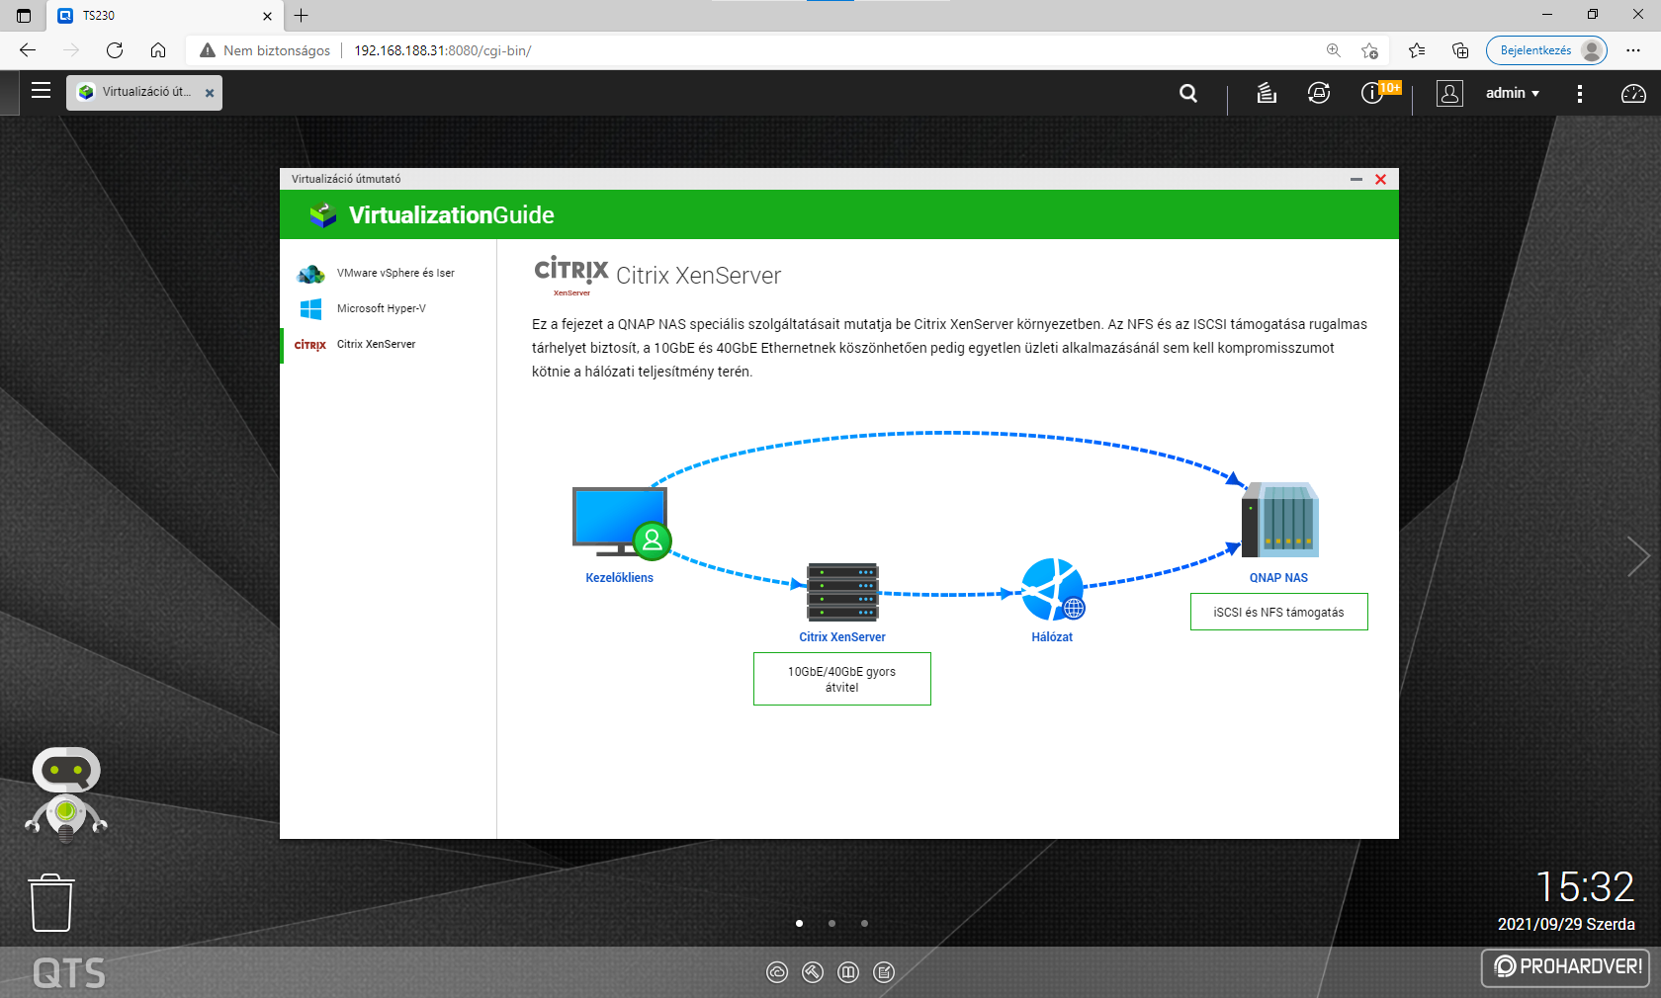Open the three-dot more options menu in QTS bar
The image size is (1661, 998).
tap(1580, 93)
